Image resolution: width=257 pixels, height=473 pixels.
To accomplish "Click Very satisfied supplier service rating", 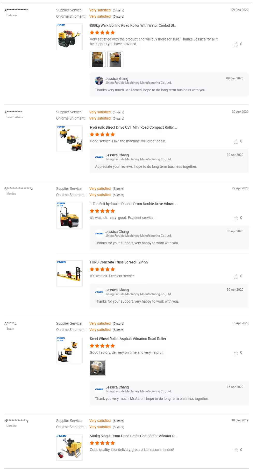I will tap(100, 10).
